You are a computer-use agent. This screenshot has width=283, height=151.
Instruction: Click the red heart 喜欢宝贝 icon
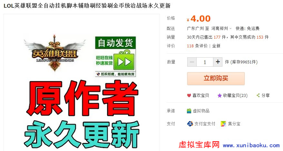pos(189,96)
